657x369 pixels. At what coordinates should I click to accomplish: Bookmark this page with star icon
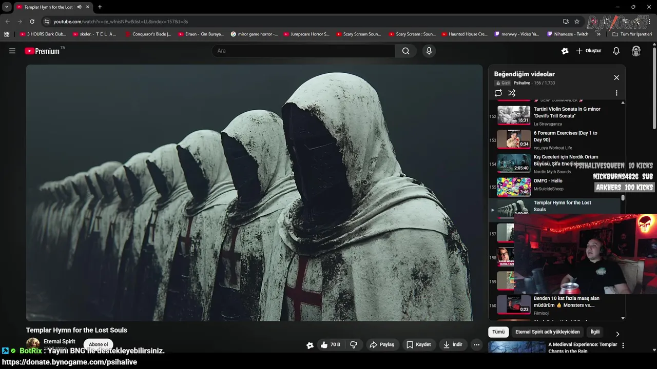[x=577, y=22]
